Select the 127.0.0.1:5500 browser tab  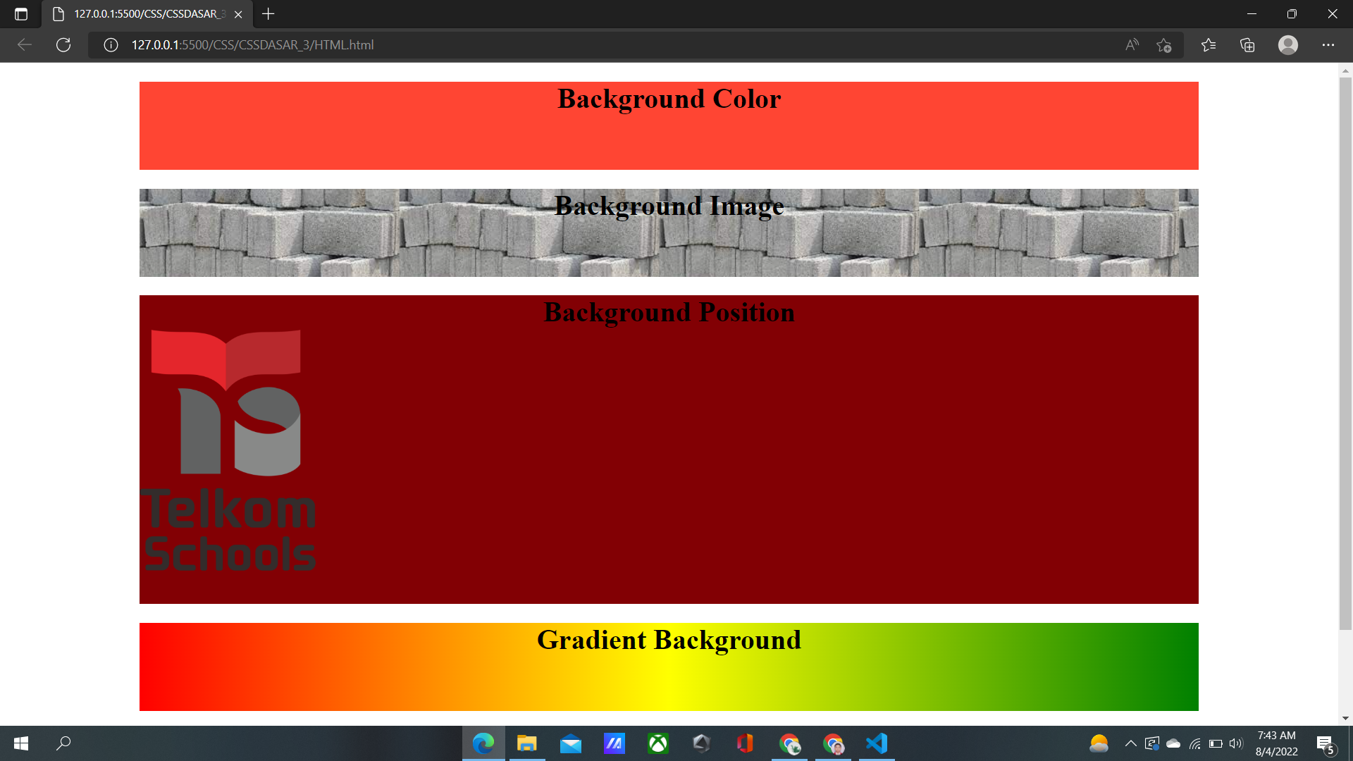pyautogui.click(x=141, y=13)
